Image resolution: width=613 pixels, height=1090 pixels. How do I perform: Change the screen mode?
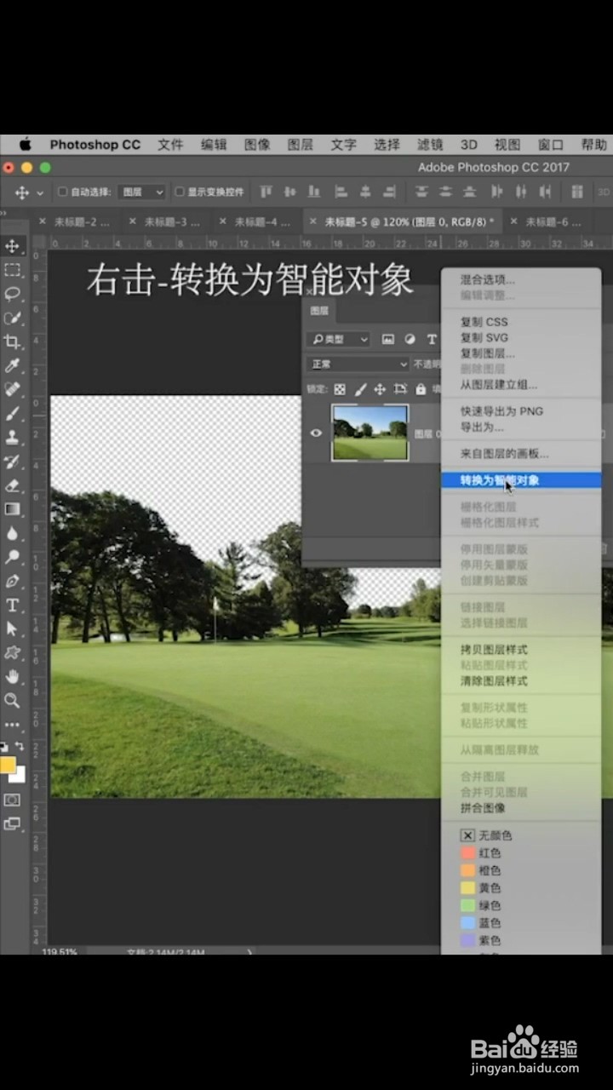[x=12, y=823]
